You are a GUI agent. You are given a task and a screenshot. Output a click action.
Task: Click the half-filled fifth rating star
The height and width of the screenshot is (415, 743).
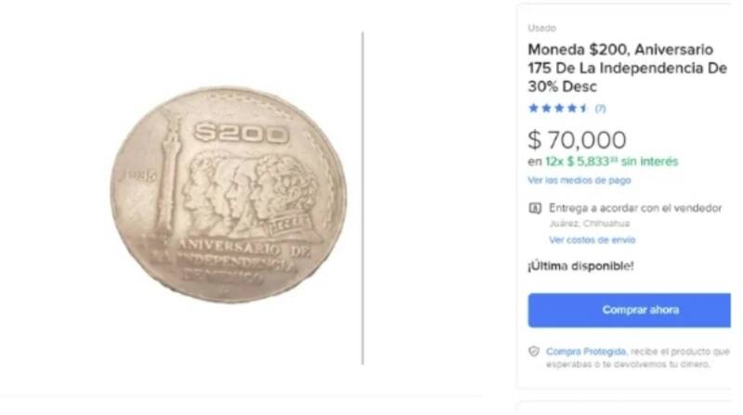(x=582, y=109)
